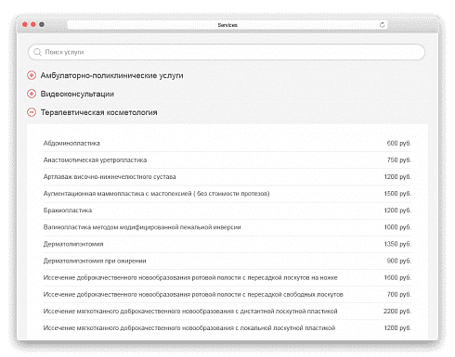Select Артлаваж височно-нижнечелюстного сустава
The image size is (455, 357).
110,177
